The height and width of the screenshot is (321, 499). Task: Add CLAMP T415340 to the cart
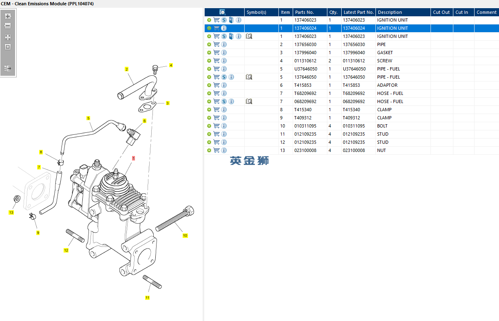click(x=216, y=110)
